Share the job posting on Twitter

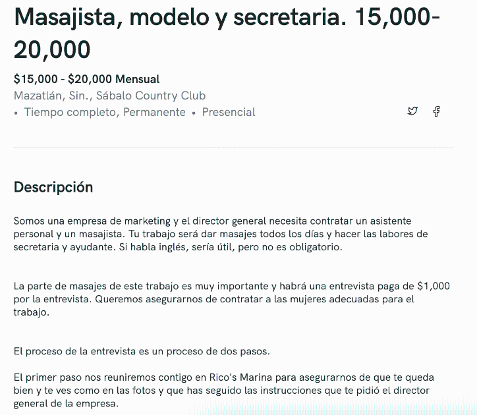pyautogui.click(x=412, y=111)
